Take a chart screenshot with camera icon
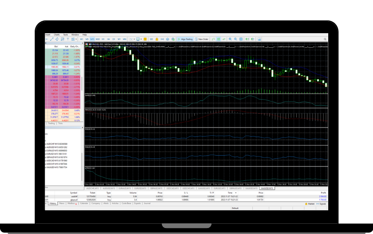The image size is (373, 234). pos(259,39)
